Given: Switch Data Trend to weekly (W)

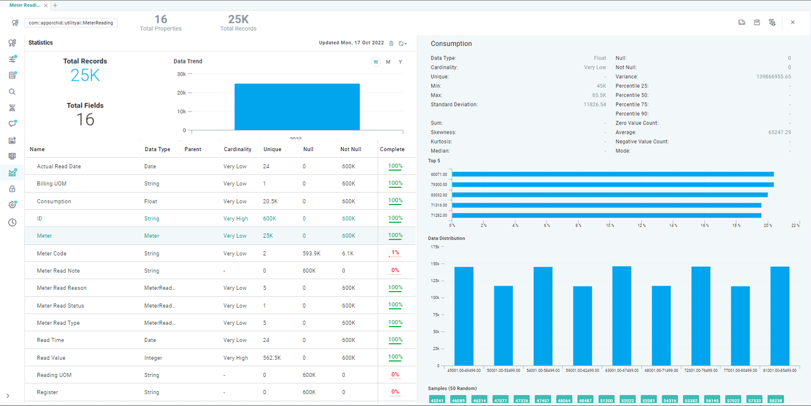Looking at the screenshot, I should (375, 62).
